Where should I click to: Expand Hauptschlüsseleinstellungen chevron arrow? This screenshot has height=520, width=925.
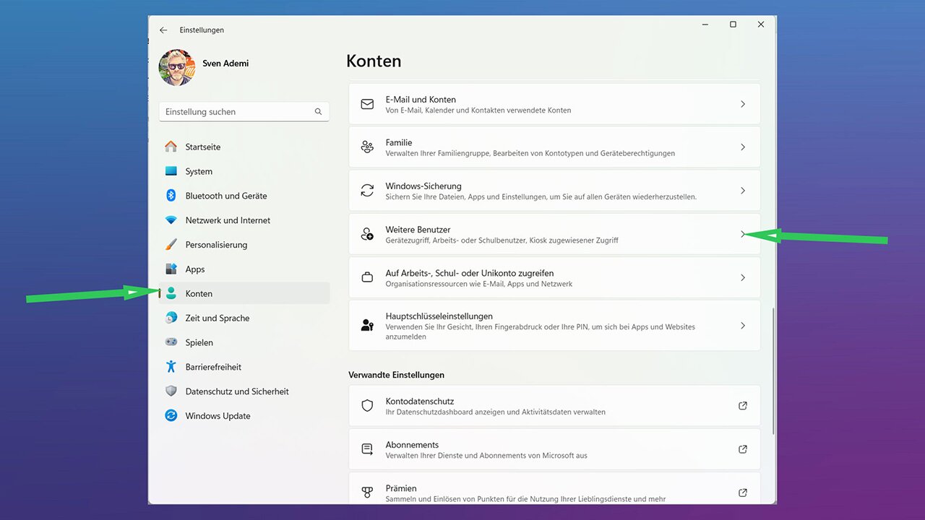pos(742,326)
